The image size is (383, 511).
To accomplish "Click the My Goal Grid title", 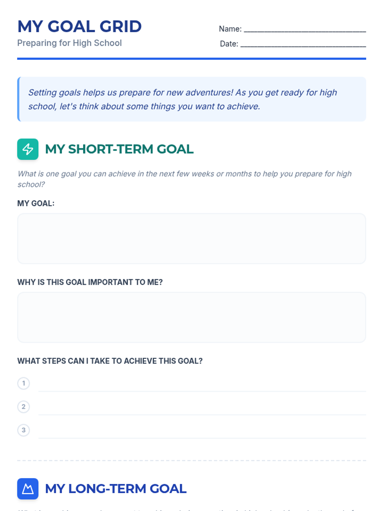I will tap(79, 27).
